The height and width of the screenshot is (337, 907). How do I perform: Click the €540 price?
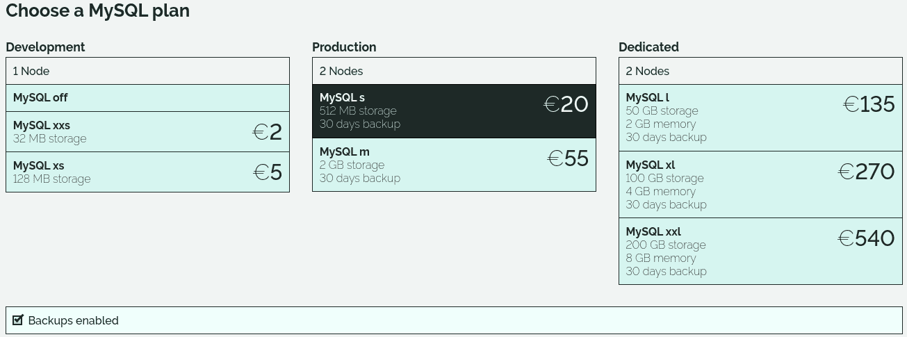pos(866,238)
